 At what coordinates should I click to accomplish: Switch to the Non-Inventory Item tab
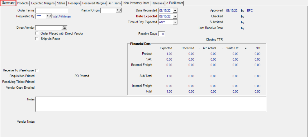[x=136, y=3]
